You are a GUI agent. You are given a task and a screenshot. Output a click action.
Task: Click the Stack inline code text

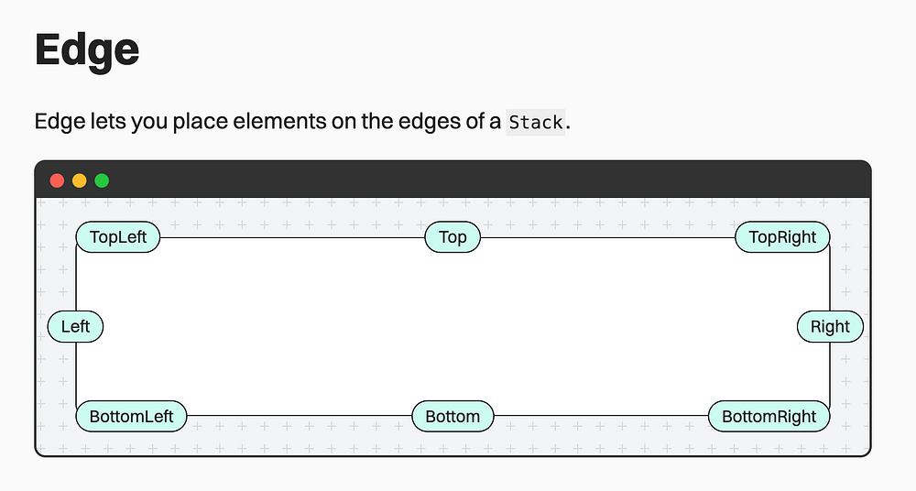(x=536, y=122)
